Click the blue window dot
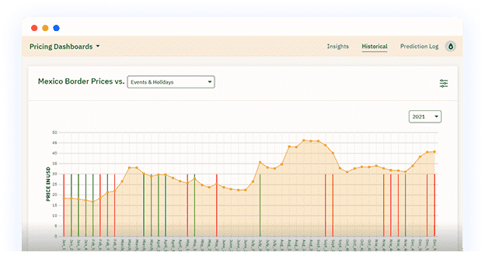The image size is (485, 280). pos(56,28)
